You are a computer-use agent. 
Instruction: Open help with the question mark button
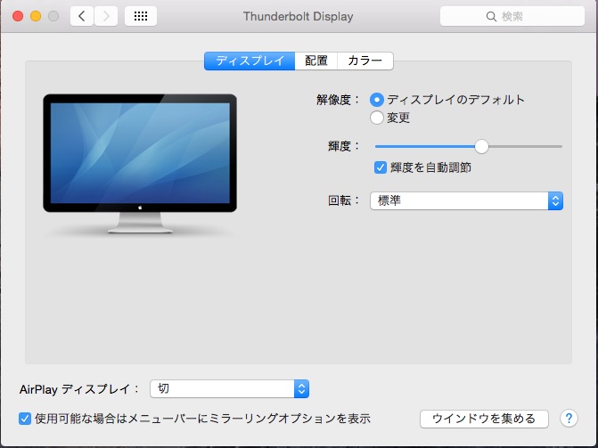coord(569,419)
